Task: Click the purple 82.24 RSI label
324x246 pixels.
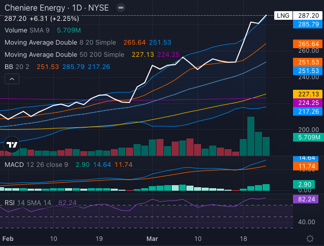Action: (308, 199)
